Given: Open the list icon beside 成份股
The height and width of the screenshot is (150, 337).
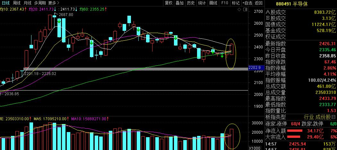Looking at the screenshot, I should point(333,117).
